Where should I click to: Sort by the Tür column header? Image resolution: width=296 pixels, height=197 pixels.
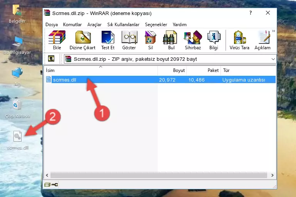[x=248, y=70]
